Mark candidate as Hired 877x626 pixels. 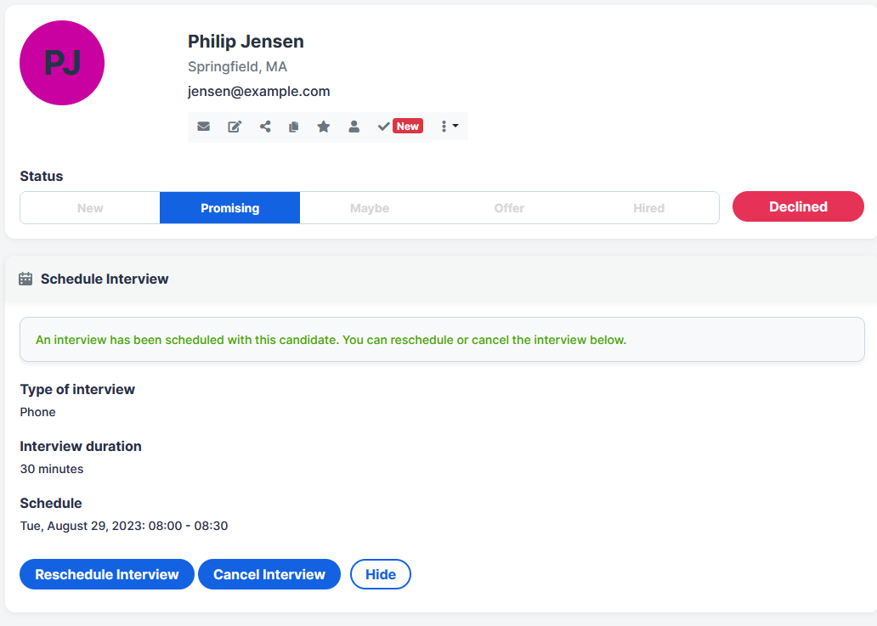pos(648,208)
